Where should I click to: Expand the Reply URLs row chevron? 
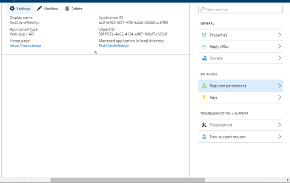pyautogui.click(x=279, y=46)
